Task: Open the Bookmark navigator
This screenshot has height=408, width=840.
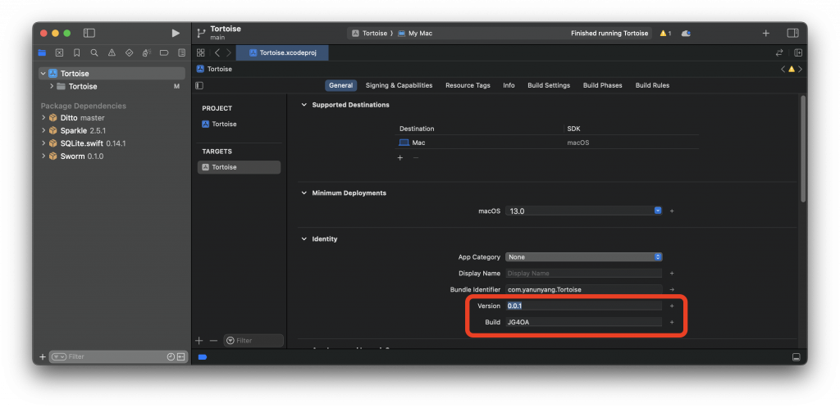Action: point(76,53)
